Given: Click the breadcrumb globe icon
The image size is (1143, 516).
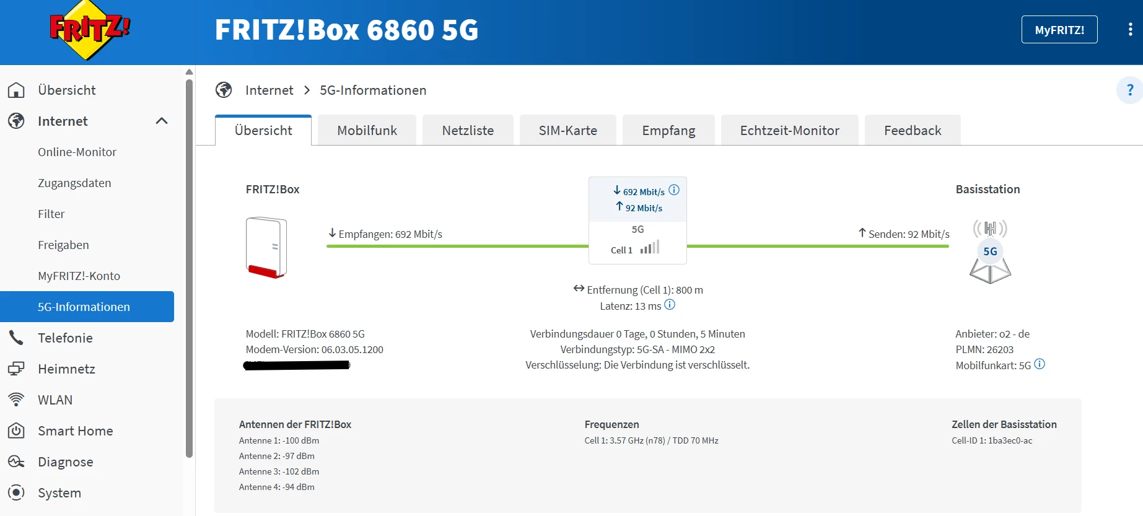Looking at the screenshot, I should (224, 90).
